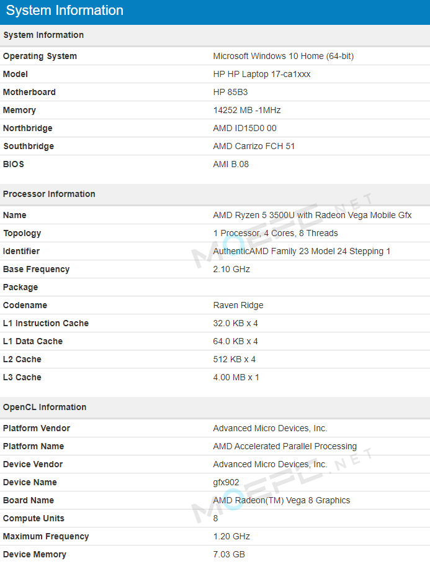
Task: Select '14252 MB -1MHz' memory value
Action: tap(247, 110)
